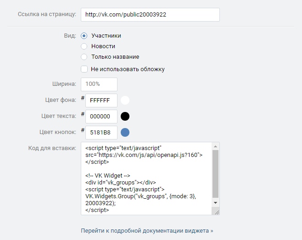
Task: Click the code box scroll up arrow
Action: point(216,146)
